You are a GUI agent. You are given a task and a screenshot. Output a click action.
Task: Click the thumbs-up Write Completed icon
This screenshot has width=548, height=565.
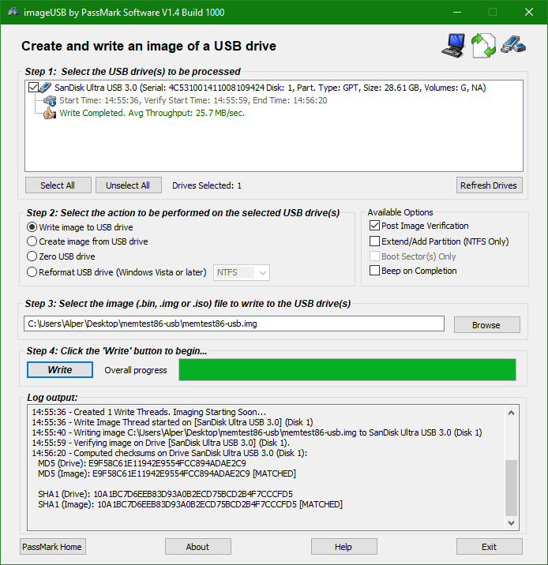(x=49, y=113)
